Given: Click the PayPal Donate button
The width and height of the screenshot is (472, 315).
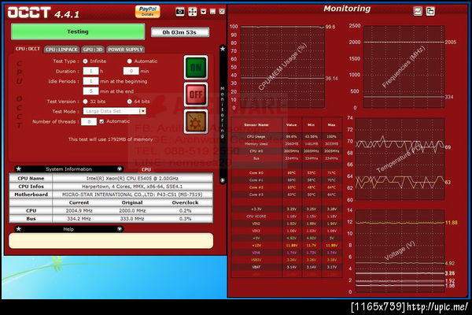Looking at the screenshot, I should pos(148,12).
